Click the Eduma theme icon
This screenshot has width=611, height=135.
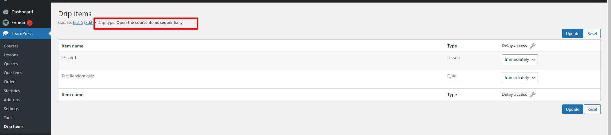[x=6, y=23]
